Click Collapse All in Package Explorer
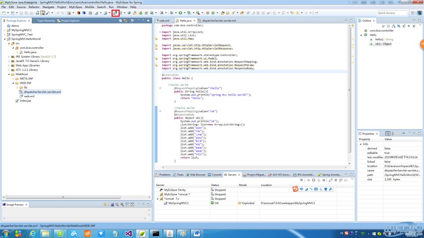This screenshot has height=238, width=424. tap(121, 21)
